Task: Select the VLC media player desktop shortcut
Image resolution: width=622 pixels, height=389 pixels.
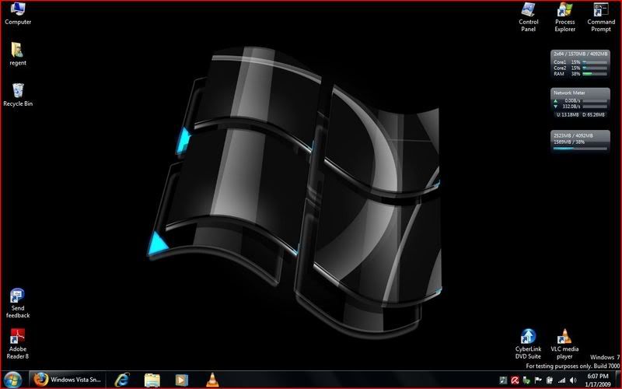Action: coord(564,344)
